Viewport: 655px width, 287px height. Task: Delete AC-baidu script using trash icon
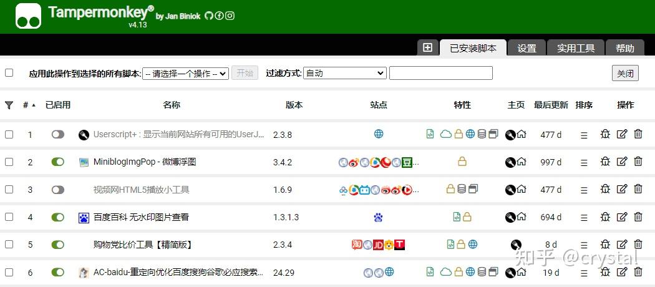[638, 272]
